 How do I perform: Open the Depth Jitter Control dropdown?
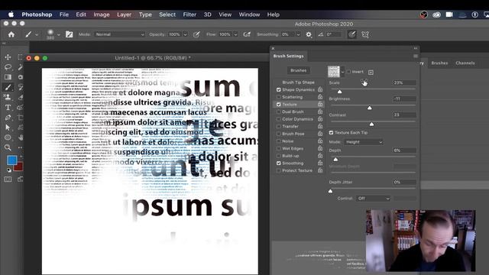[374, 199]
